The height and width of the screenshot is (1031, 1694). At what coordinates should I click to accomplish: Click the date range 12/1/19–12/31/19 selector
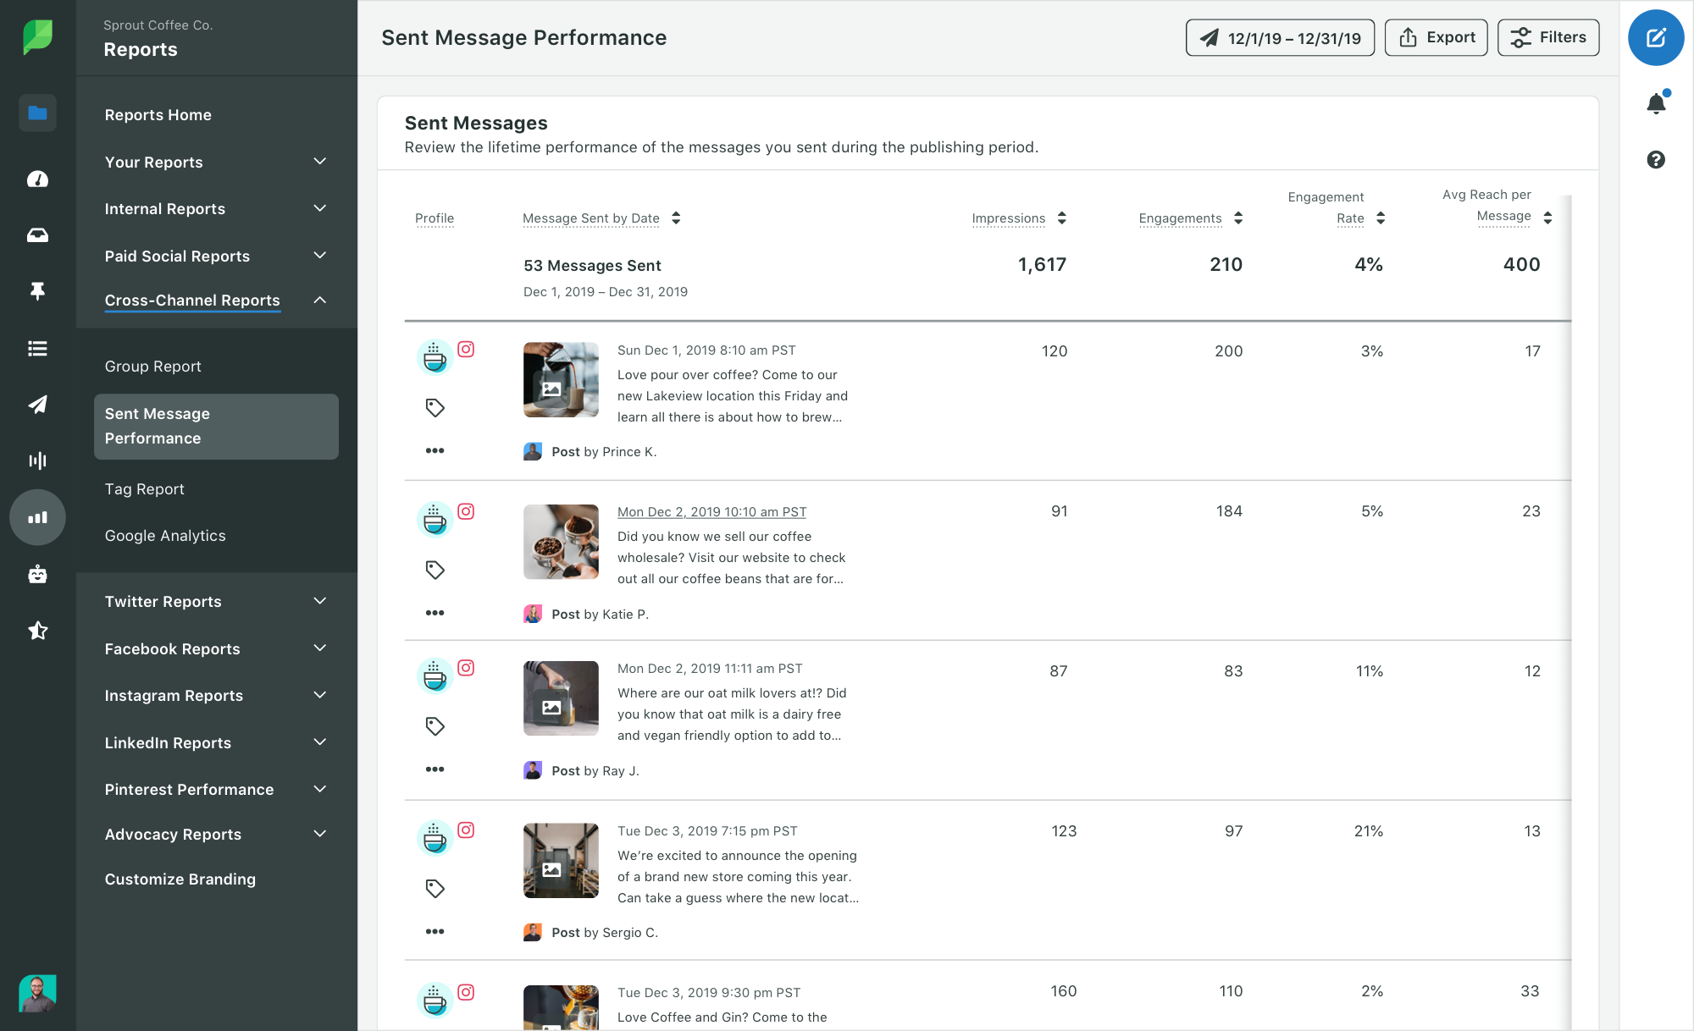coord(1280,37)
